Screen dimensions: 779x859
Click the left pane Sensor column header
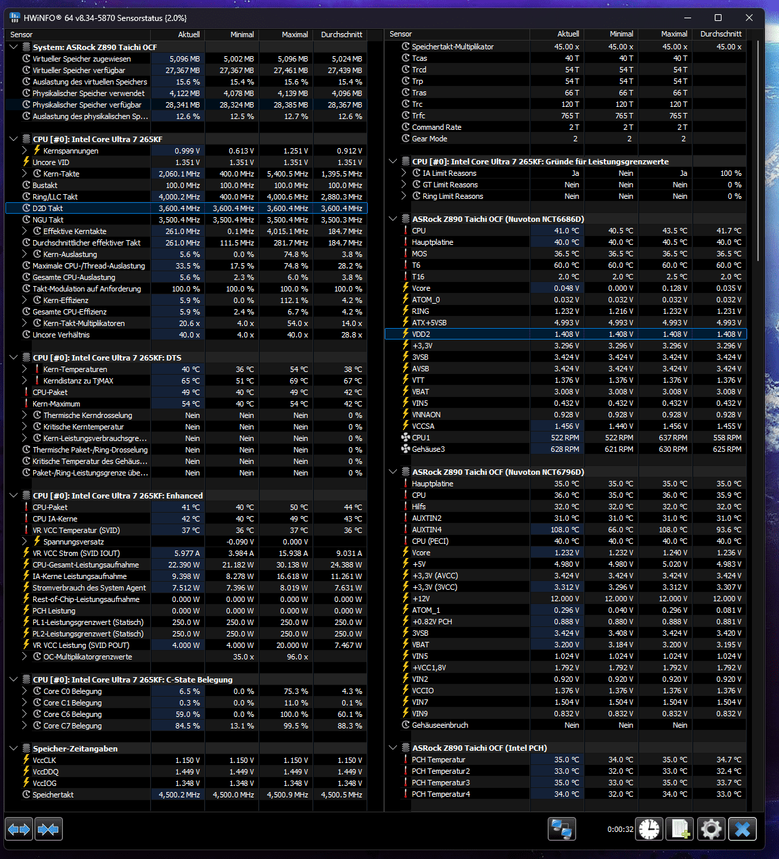point(78,34)
